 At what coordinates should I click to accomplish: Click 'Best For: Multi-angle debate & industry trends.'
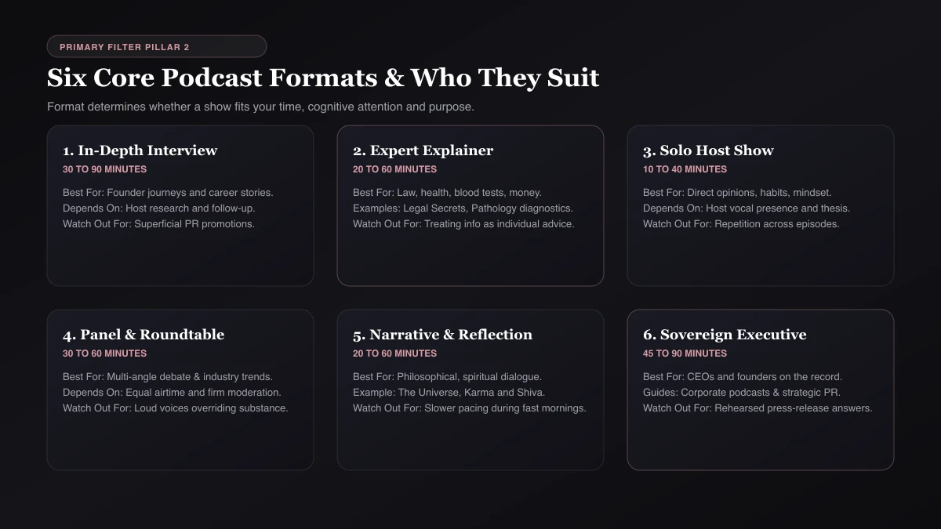[168, 377]
